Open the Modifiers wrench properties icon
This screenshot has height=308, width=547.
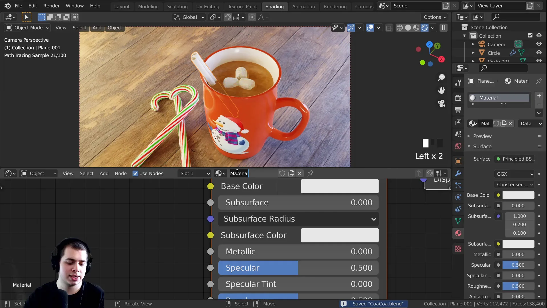(458, 173)
